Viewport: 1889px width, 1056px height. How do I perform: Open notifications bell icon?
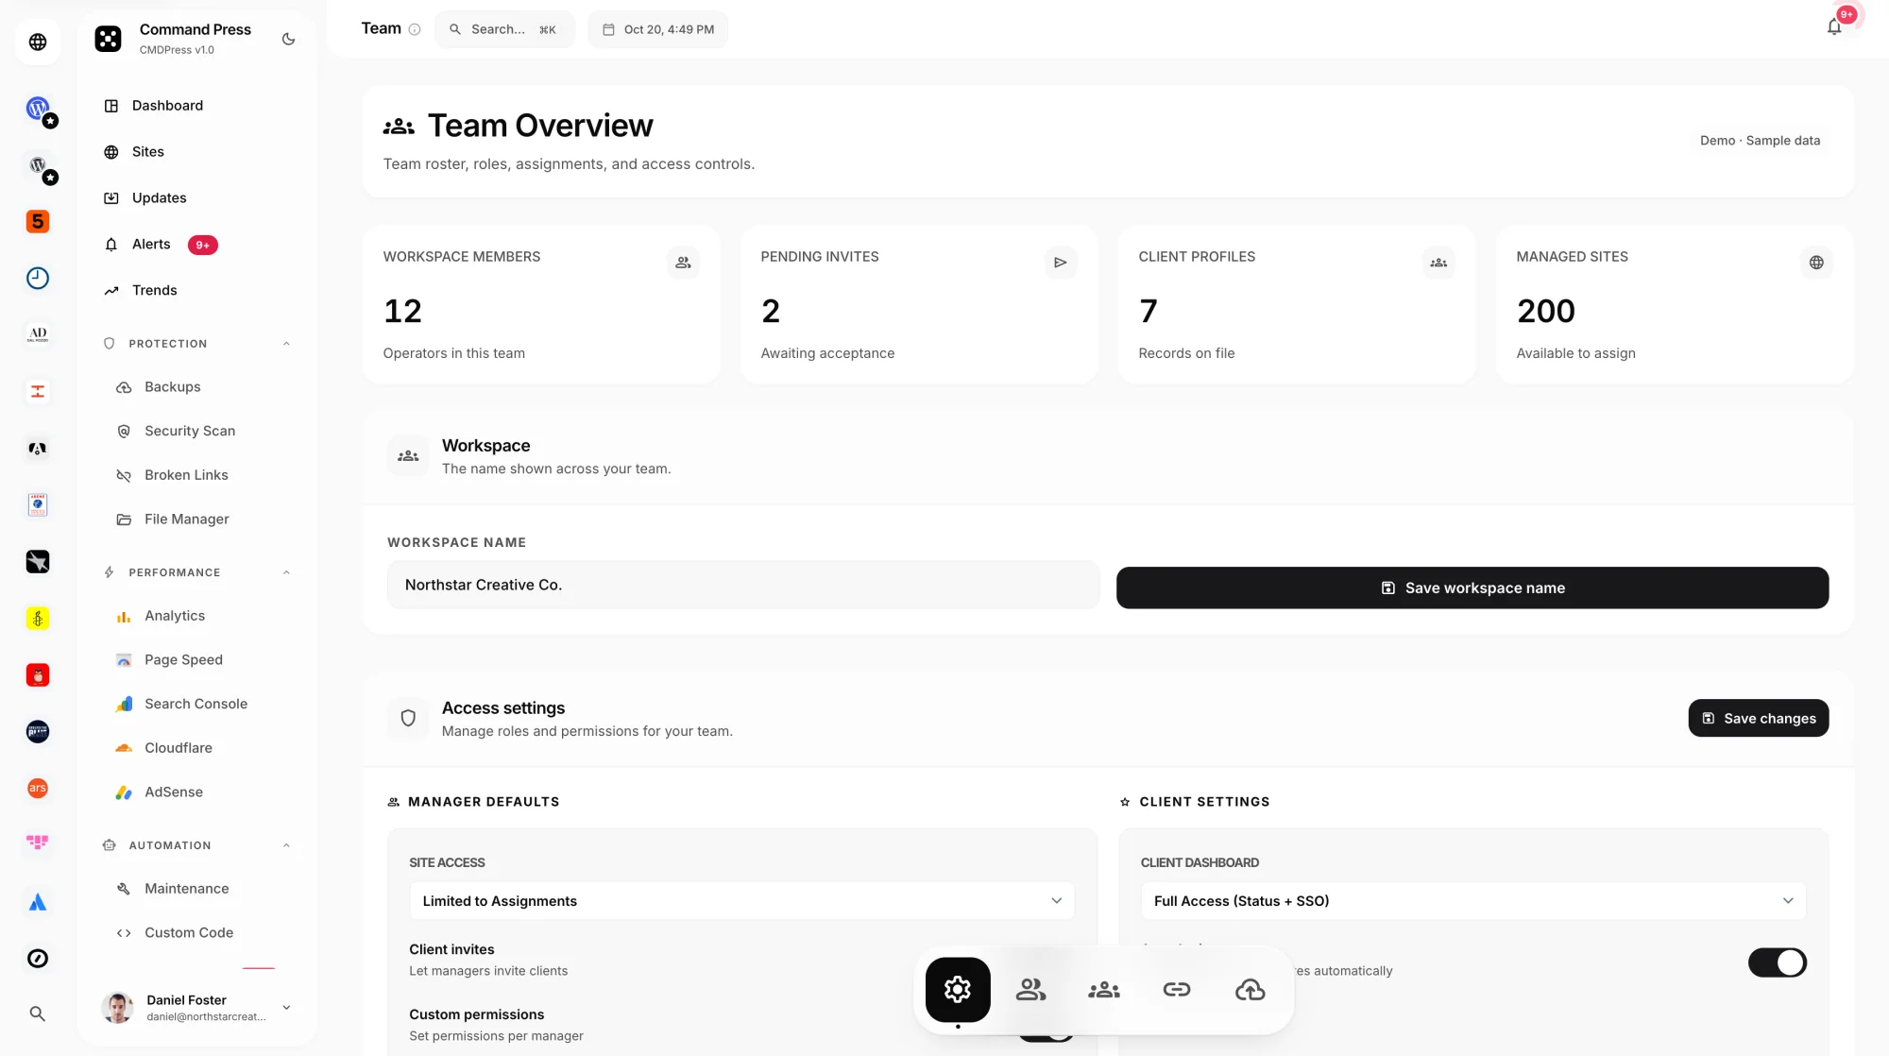[x=1834, y=27]
